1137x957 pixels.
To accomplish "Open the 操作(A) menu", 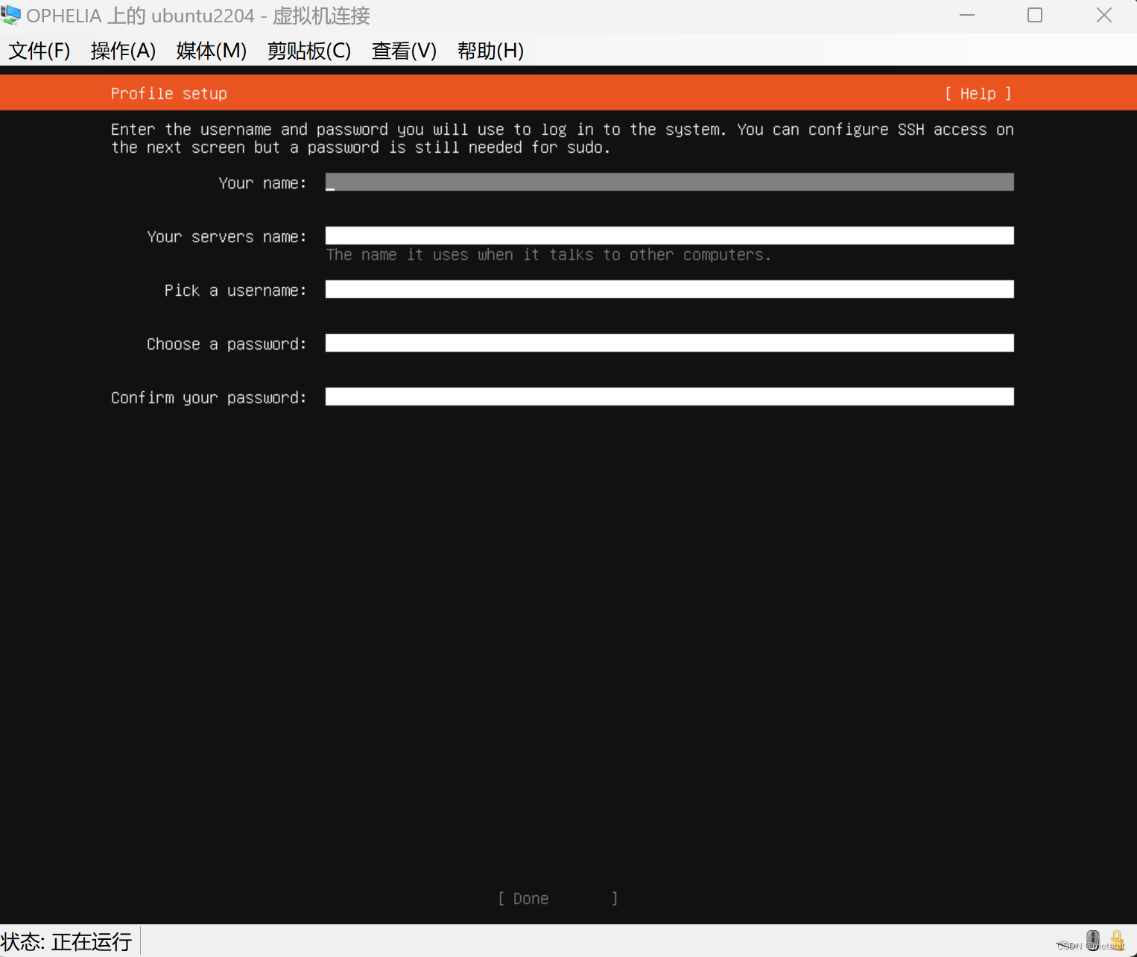I will coord(123,51).
